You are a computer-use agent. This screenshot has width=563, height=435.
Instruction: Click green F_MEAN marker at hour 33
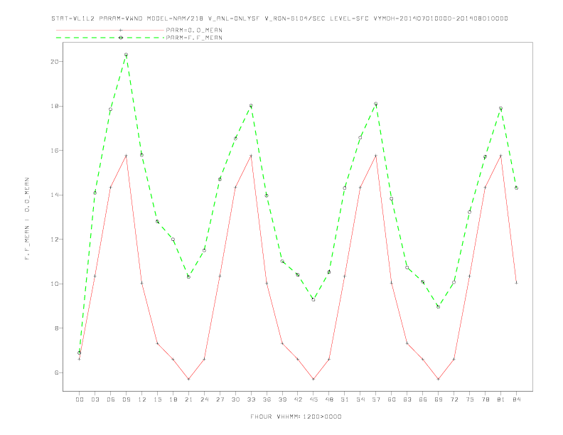pos(251,106)
